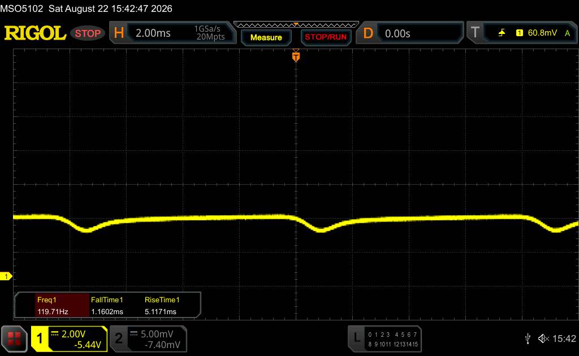Click the 119.71Hz frequency value

(53, 311)
